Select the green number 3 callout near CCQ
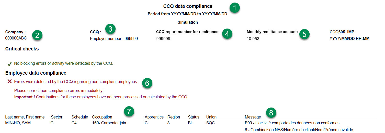Image resolution: width=385 pixels, height=133 pixels. click(110, 29)
